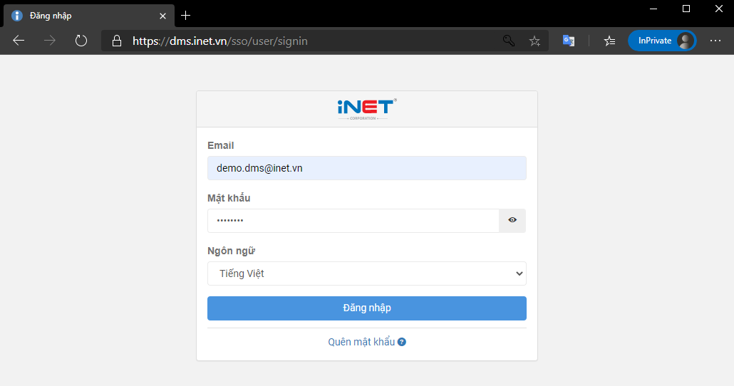
Task: Click the translate page icon
Action: click(569, 41)
